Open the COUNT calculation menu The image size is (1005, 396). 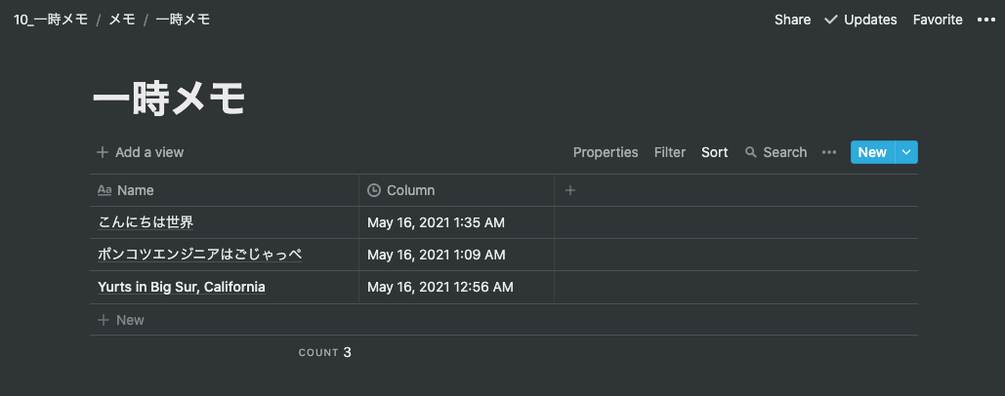(x=324, y=352)
